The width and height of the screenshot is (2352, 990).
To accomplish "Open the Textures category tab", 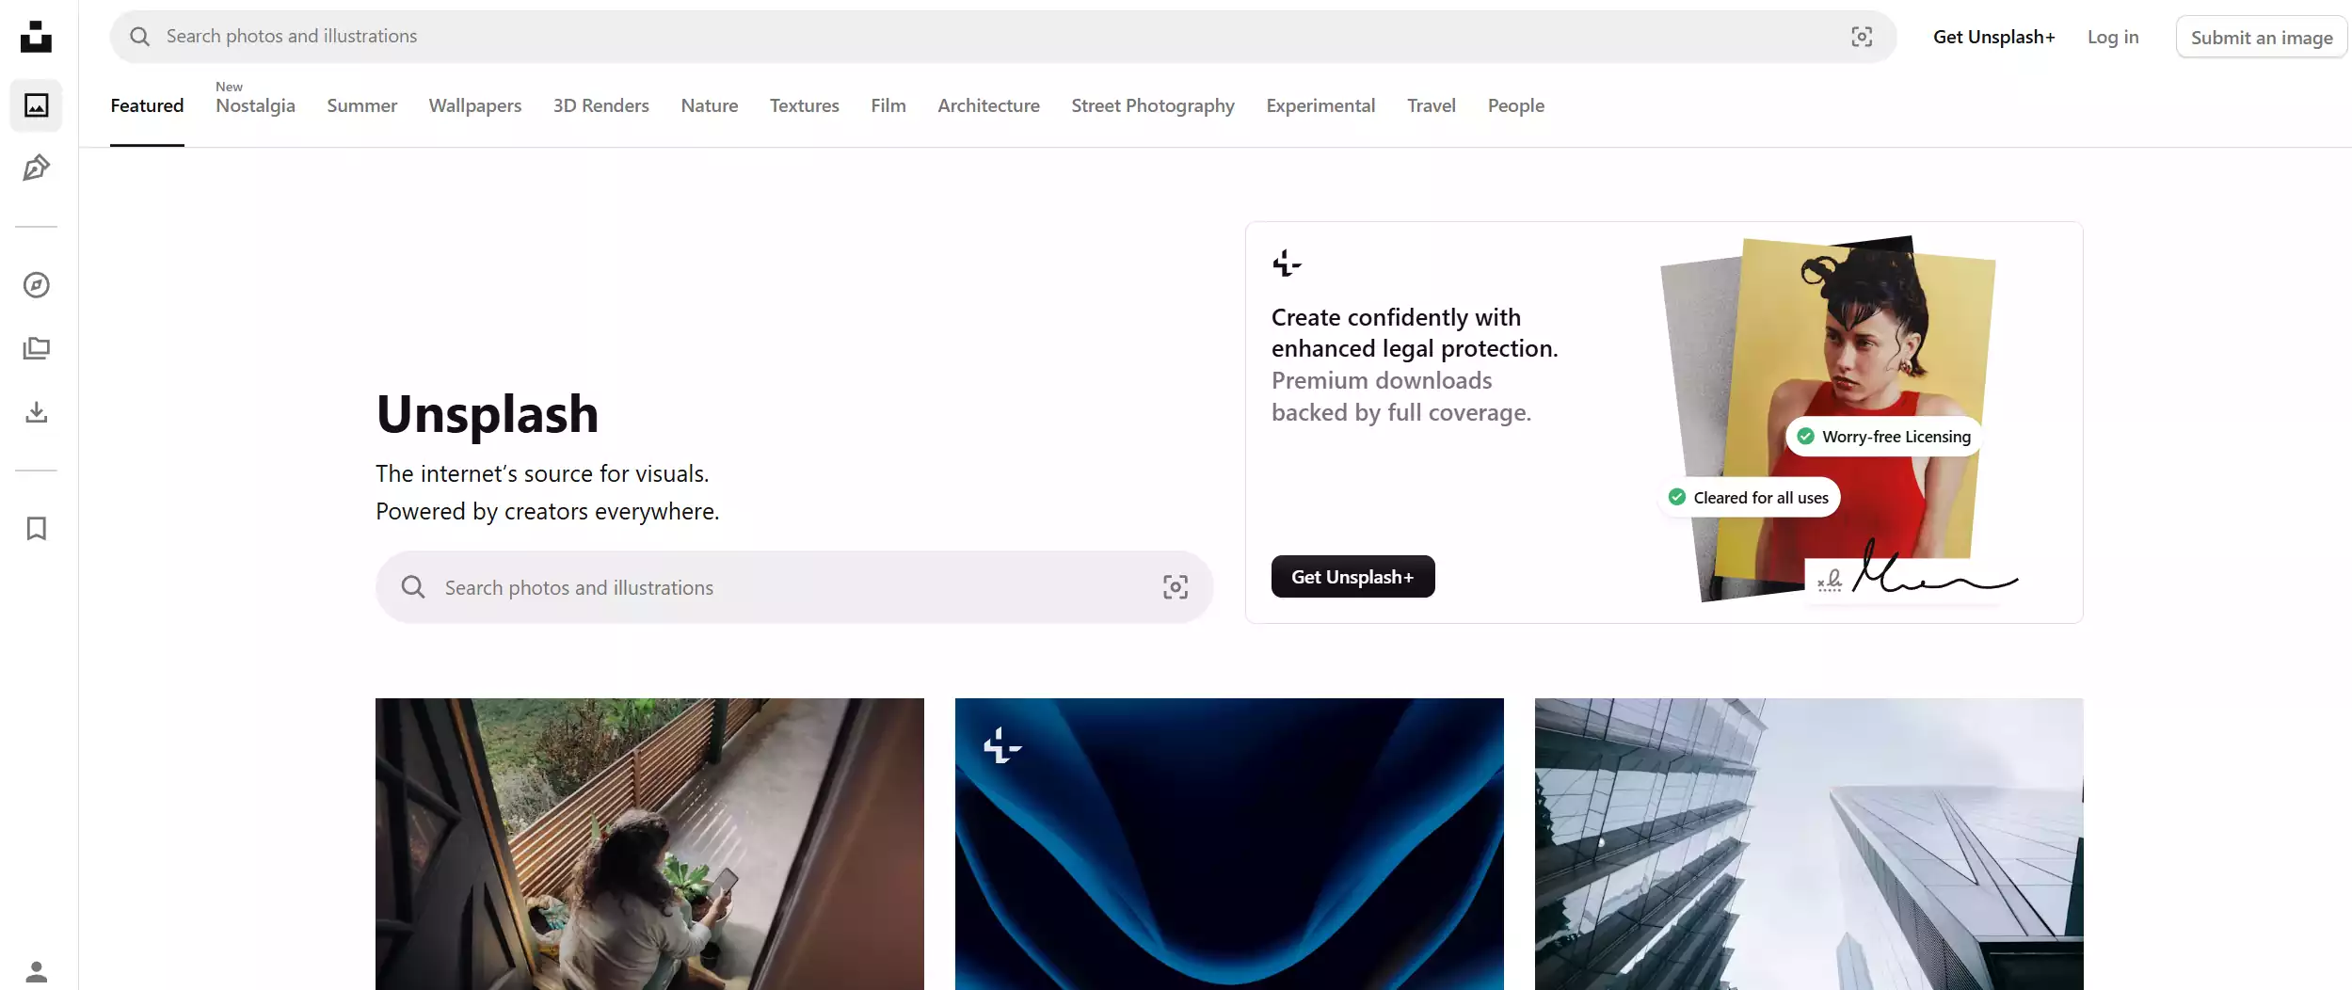I will tap(805, 105).
